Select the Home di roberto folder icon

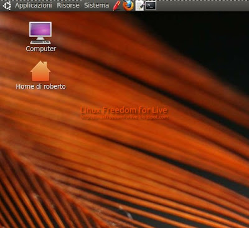[40, 71]
